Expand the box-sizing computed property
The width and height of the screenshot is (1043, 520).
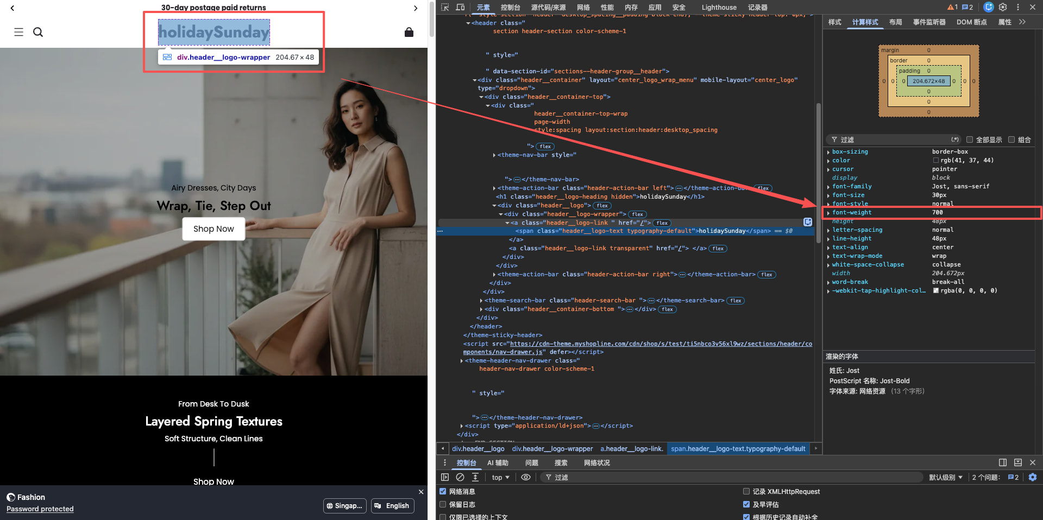(828, 152)
